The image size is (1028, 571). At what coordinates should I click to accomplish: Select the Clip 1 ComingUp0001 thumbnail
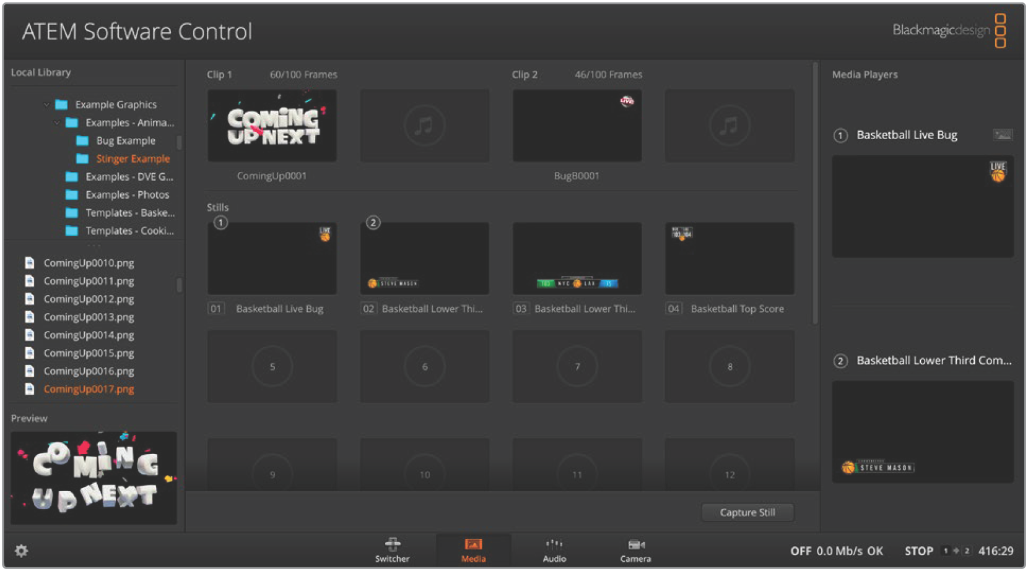pyautogui.click(x=272, y=126)
